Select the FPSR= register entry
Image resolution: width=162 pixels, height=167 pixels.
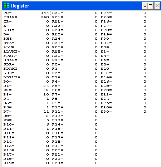point(26,56)
